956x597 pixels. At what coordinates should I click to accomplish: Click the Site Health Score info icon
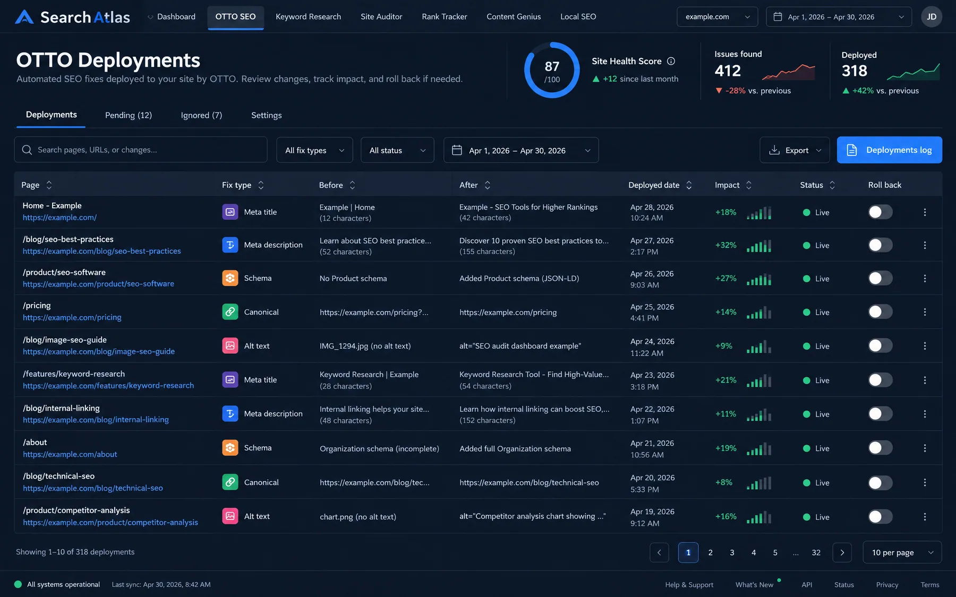coord(671,61)
